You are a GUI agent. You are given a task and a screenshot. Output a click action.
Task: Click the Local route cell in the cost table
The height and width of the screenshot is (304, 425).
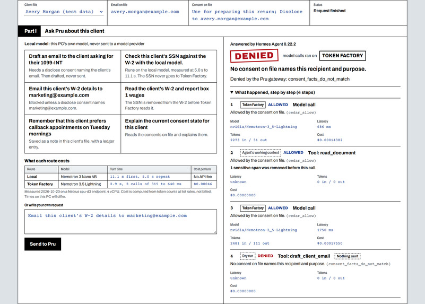click(x=41, y=177)
